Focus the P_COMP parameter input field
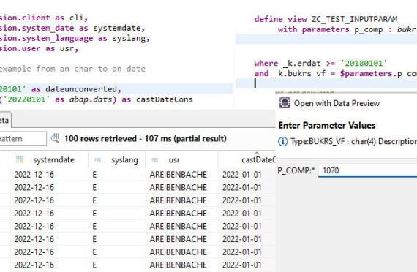 [367, 170]
